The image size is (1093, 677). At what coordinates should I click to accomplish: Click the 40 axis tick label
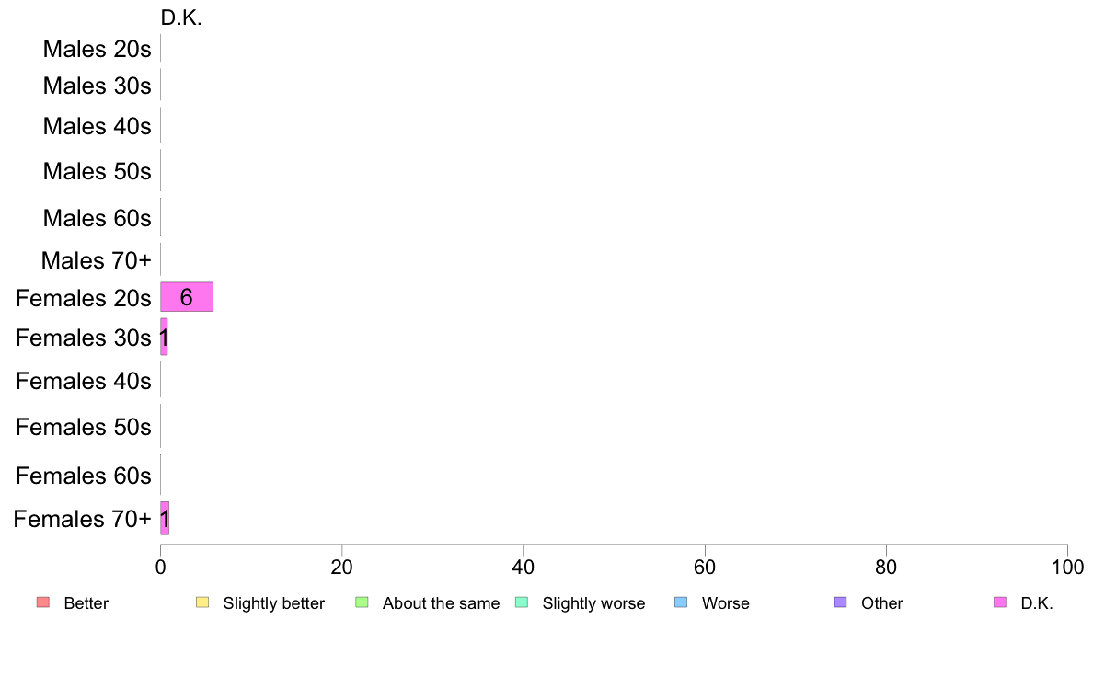[x=523, y=567]
